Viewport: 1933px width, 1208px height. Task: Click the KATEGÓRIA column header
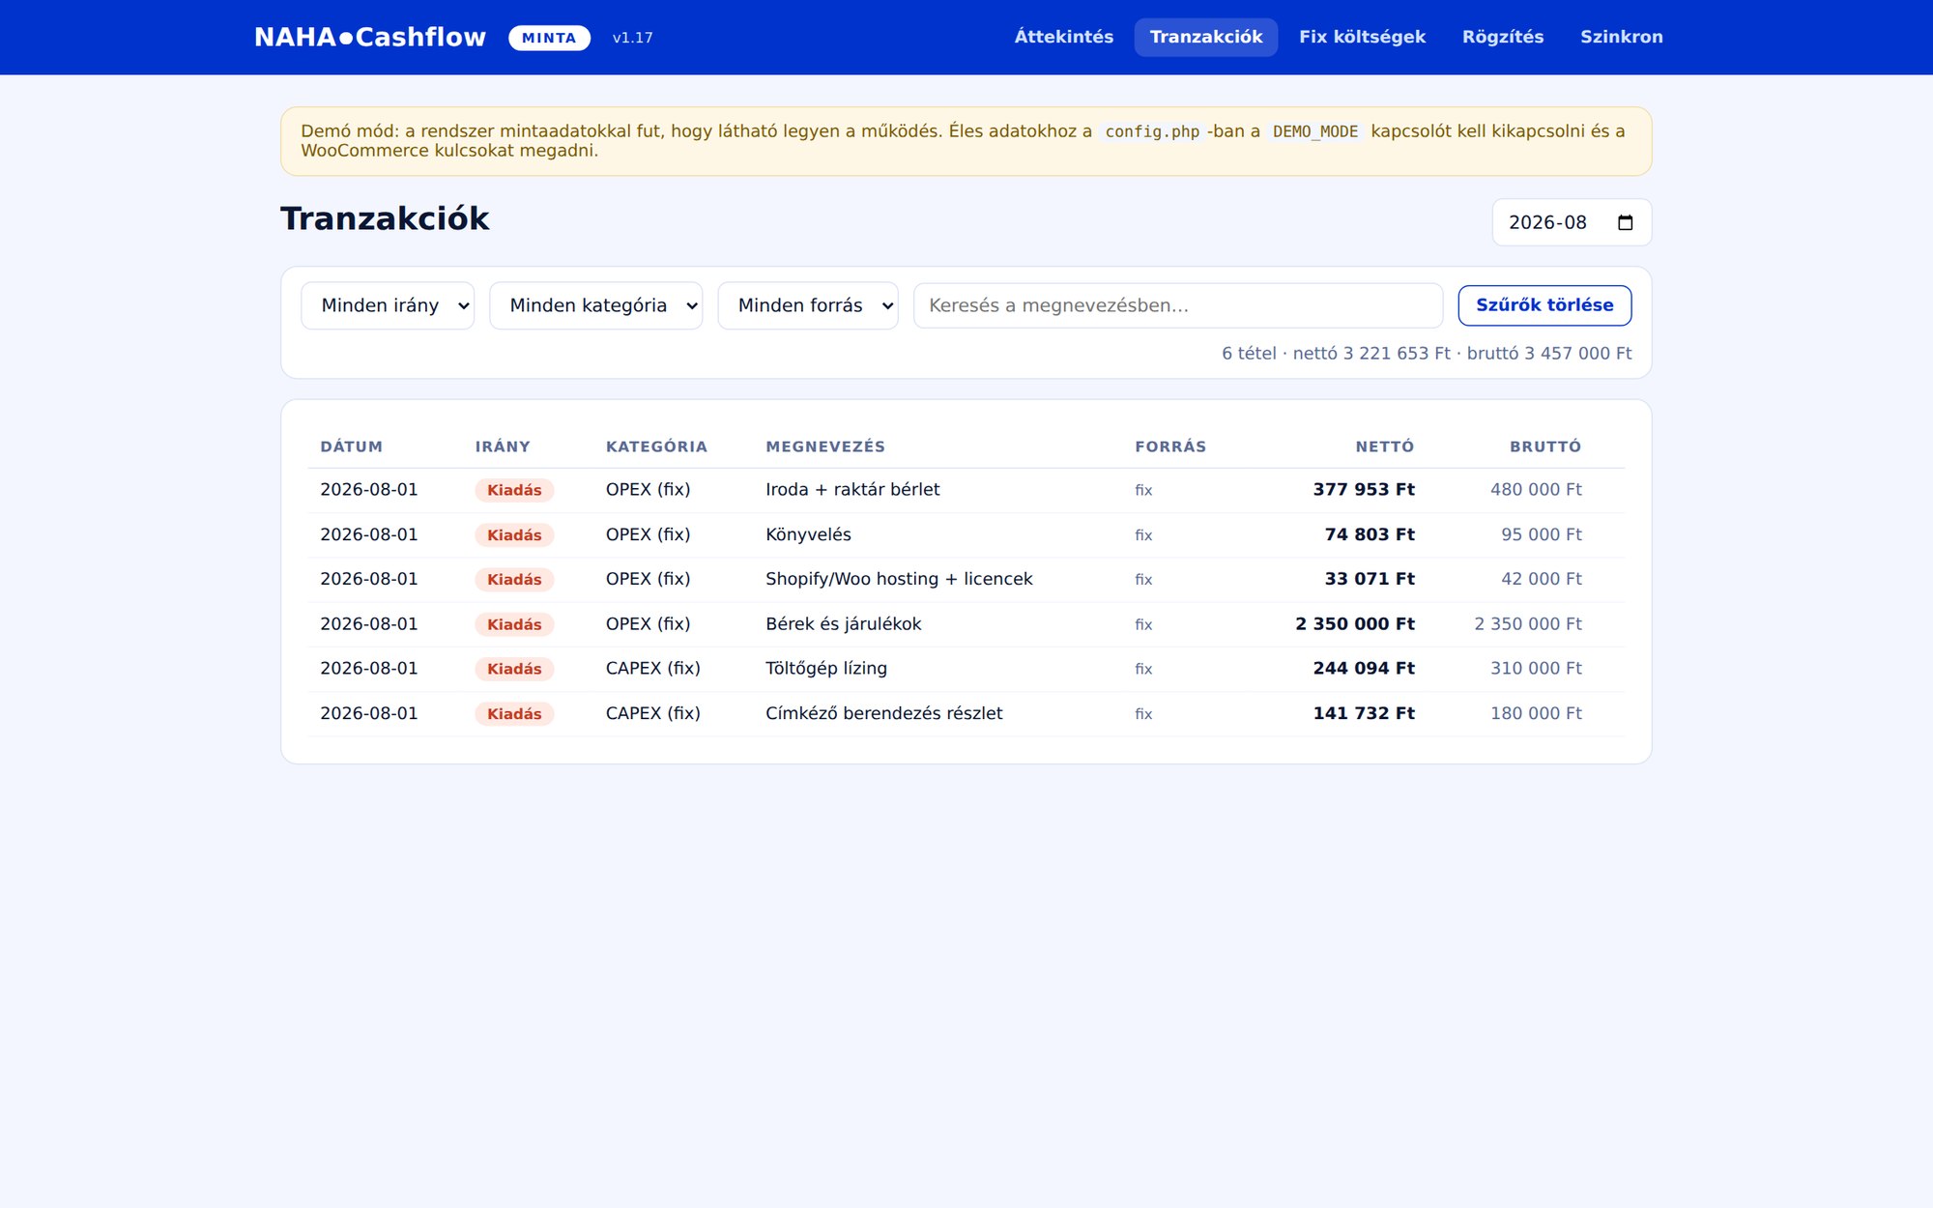tap(656, 446)
